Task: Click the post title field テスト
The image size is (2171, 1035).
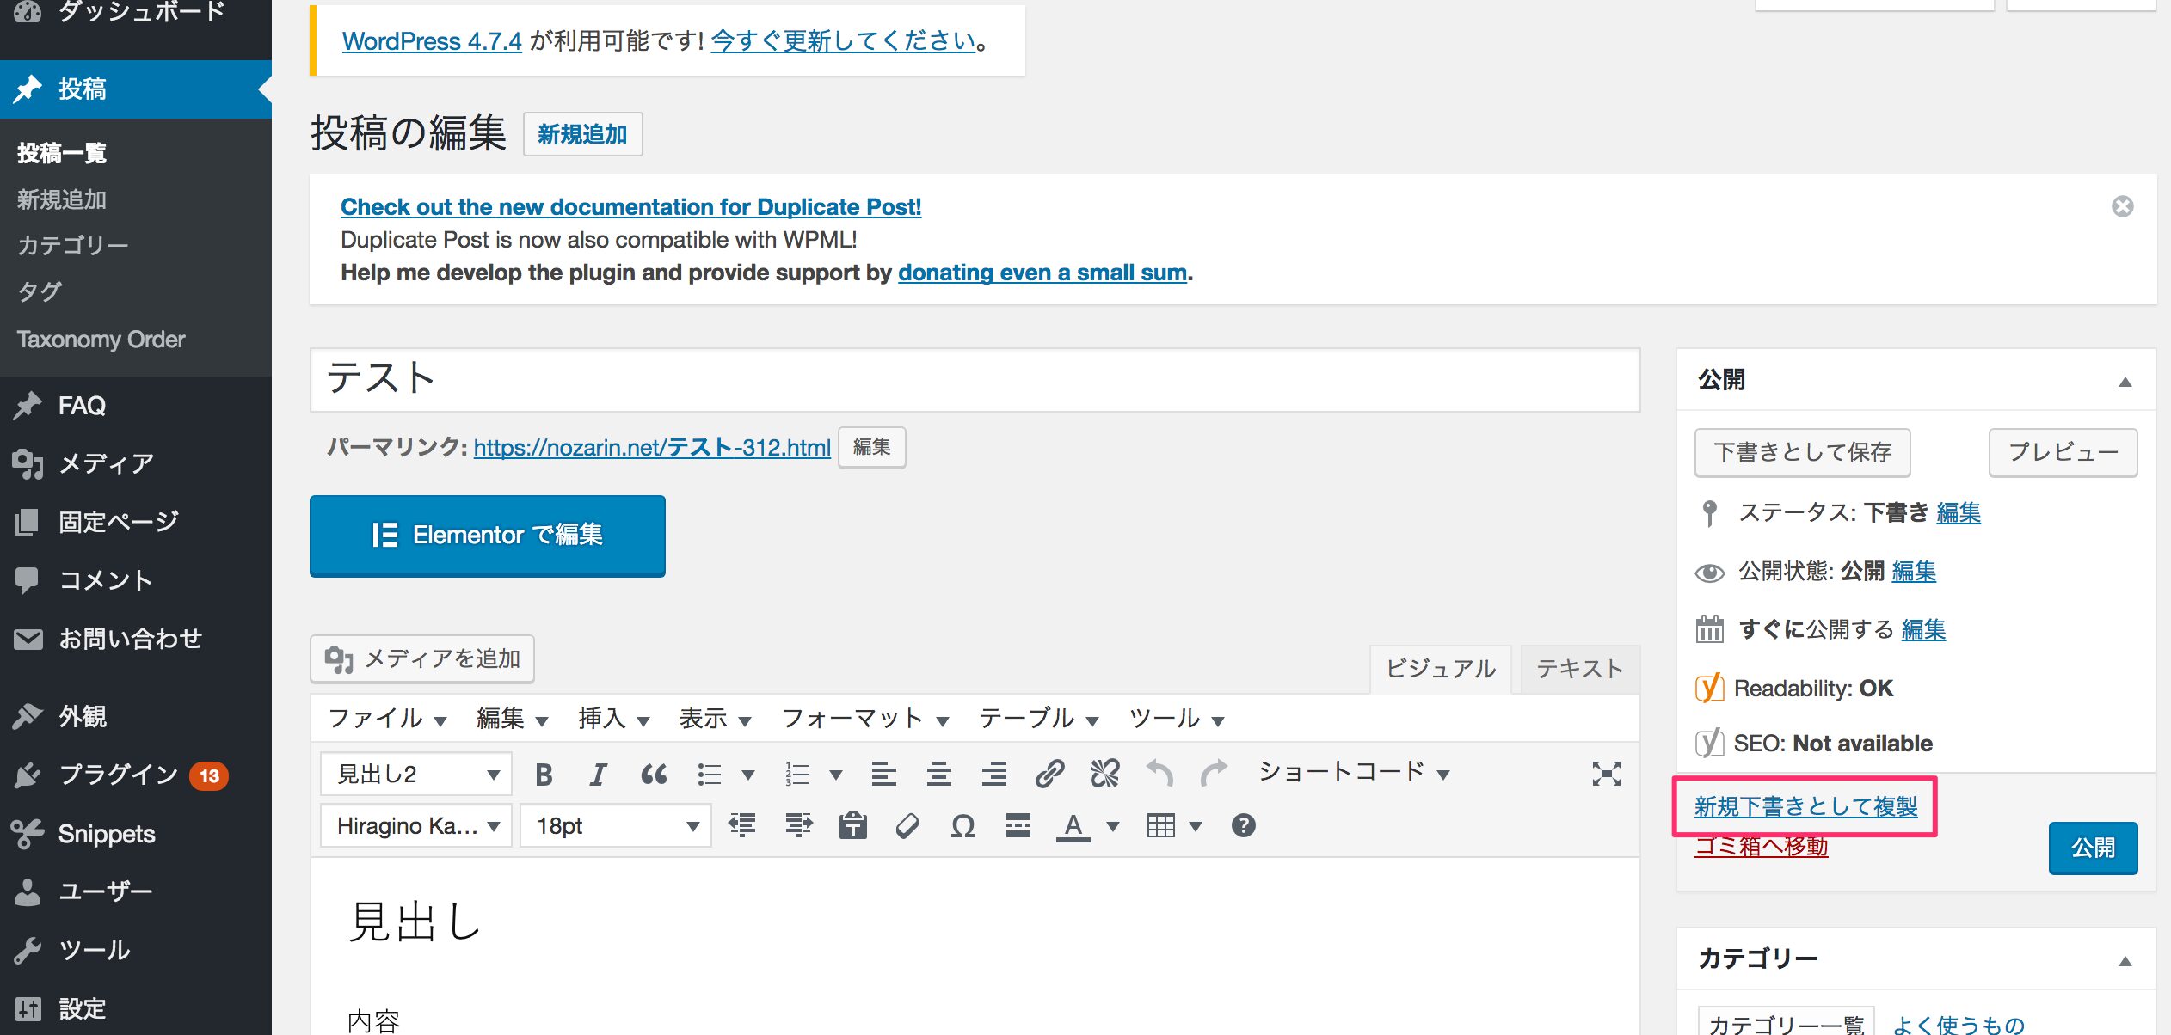Action: pos(974,379)
